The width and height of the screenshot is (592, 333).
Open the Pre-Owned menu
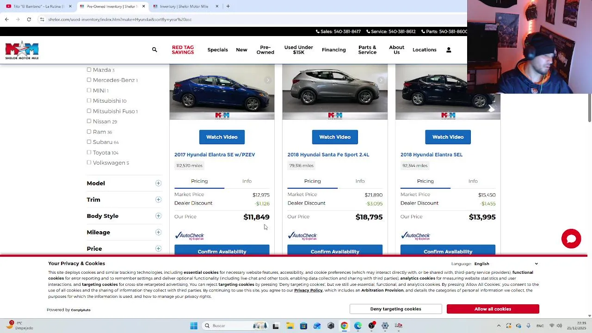(265, 50)
